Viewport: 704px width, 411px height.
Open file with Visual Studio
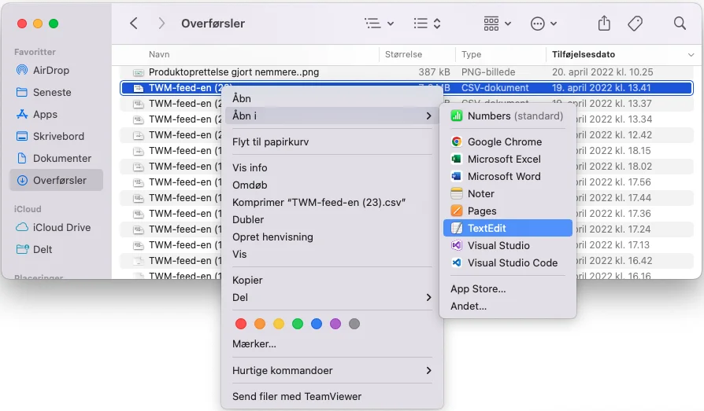tap(508, 246)
